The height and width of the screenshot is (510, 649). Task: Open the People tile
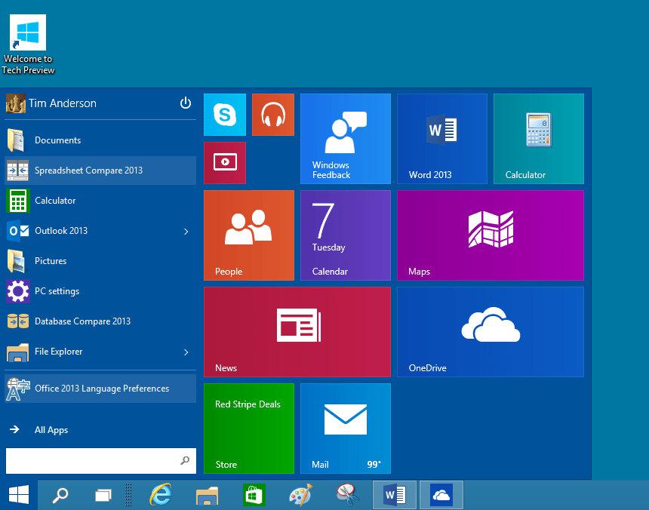click(249, 235)
